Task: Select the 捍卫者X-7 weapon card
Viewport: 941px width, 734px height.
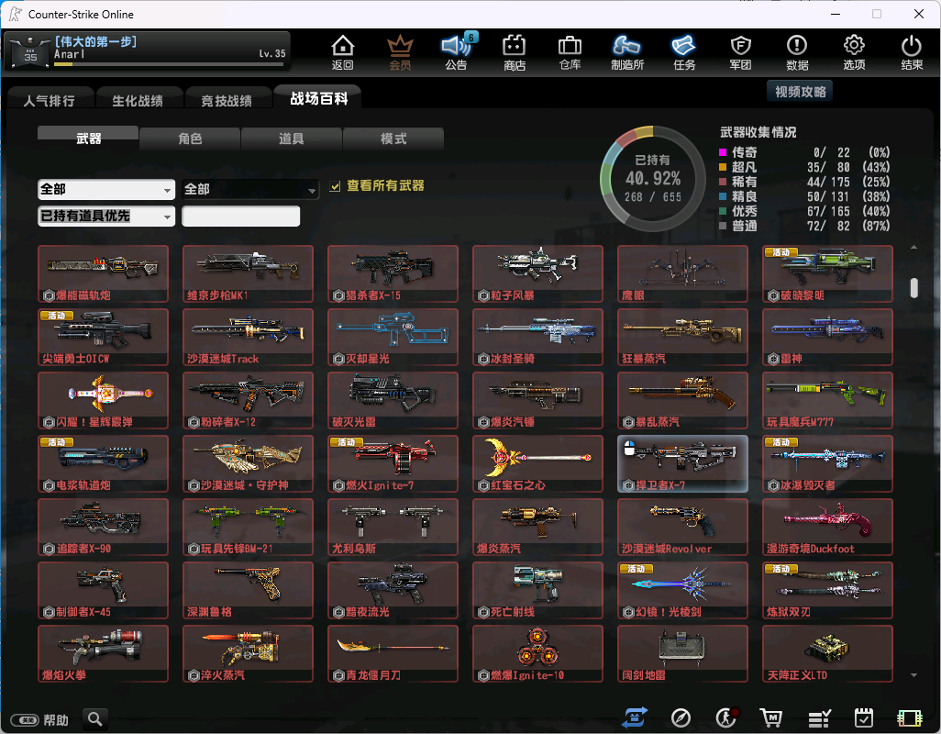Action: (683, 464)
